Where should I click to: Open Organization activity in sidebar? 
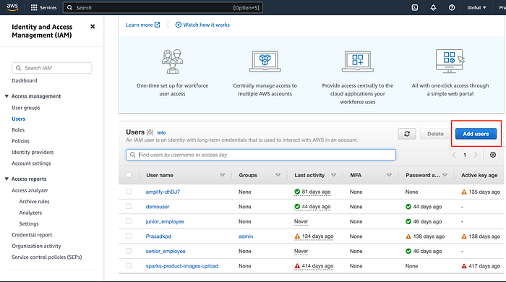click(x=36, y=246)
